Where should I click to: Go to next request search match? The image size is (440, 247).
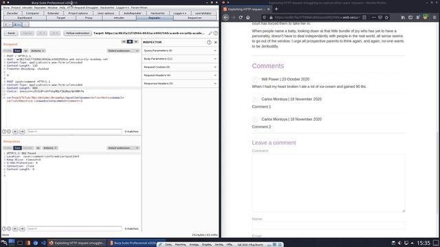point(22,131)
